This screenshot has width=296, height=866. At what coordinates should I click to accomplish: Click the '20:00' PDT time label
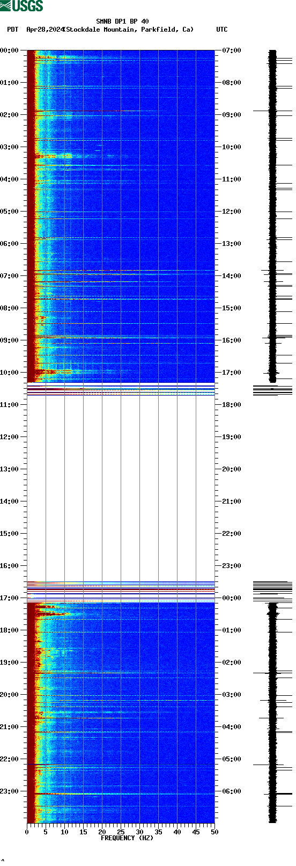(x=9, y=694)
